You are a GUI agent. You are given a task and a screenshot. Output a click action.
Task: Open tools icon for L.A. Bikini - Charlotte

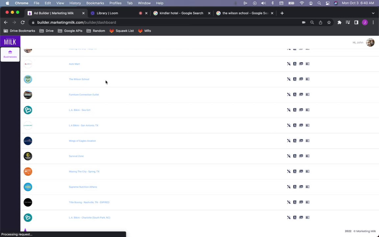[x=289, y=217]
